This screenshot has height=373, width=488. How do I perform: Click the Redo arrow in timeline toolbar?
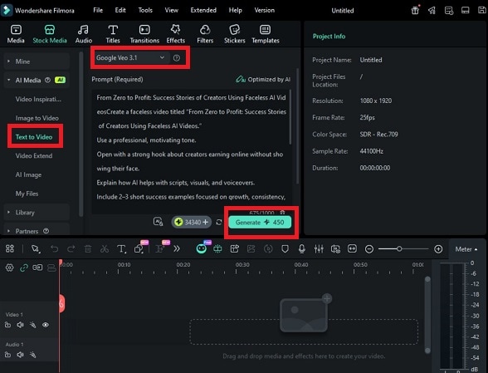pos(71,248)
